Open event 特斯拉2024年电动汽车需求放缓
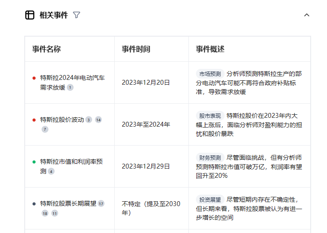Screen dimensions: 327x233 (x=72, y=83)
